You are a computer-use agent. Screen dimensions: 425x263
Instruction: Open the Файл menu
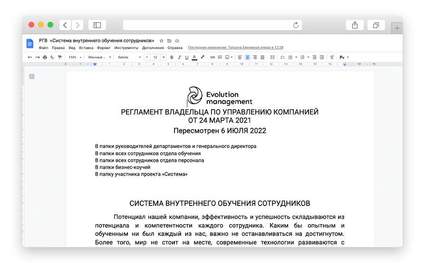43,48
